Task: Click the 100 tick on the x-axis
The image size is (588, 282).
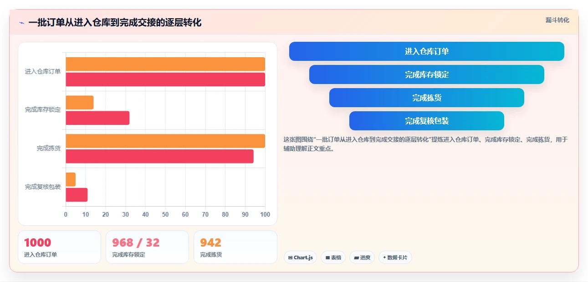Action: [265, 214]
